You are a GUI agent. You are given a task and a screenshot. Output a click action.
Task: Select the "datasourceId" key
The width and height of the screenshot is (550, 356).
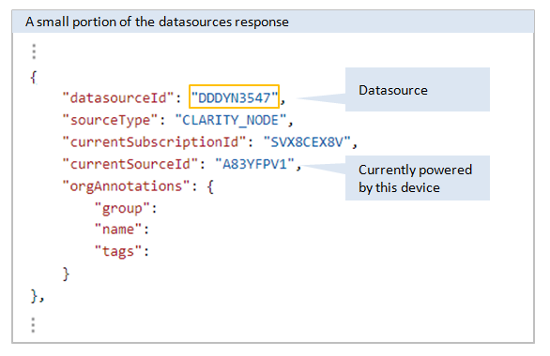[118, 98]
